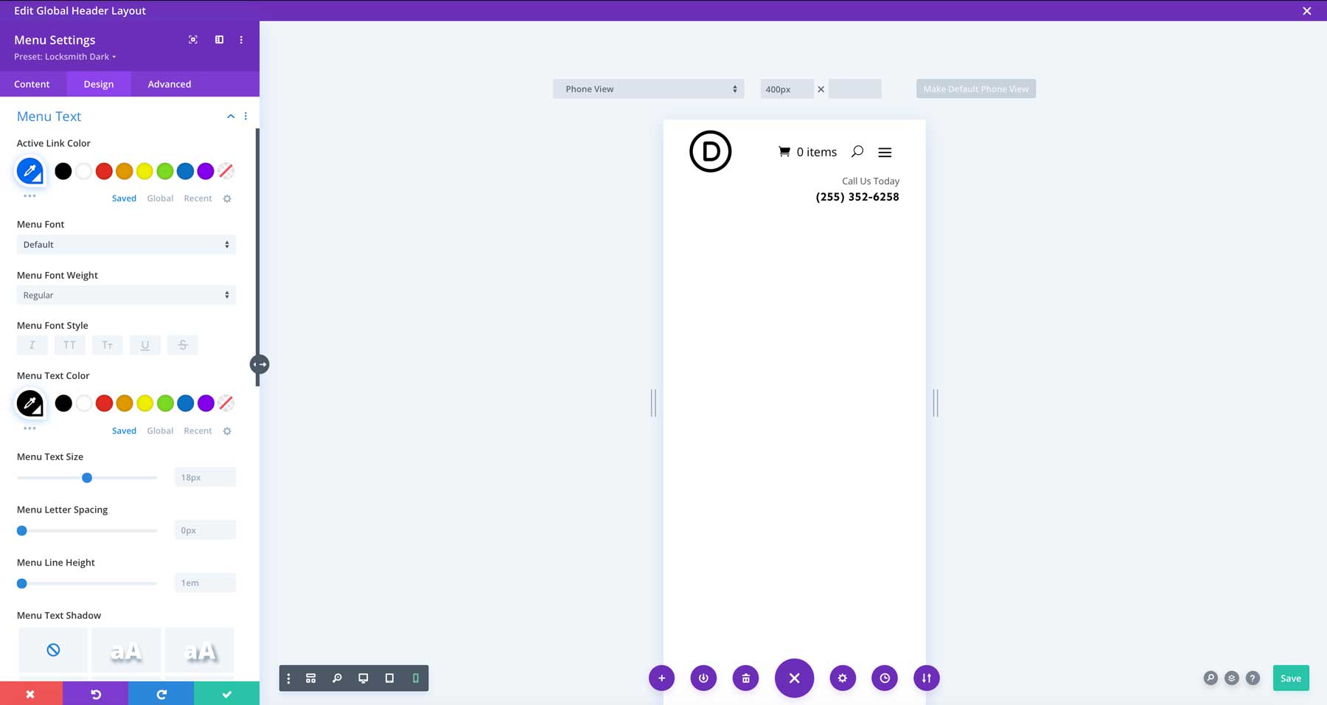Undo the last change

(x=96, y=693)
